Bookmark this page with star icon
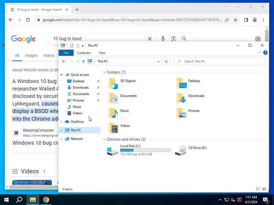Image resolution: width=274 pixels, height=205 pixels. tap(235, 20)
